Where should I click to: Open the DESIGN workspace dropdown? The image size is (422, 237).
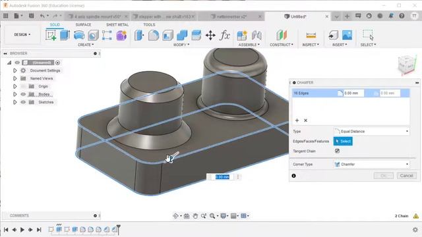(22, 35)
